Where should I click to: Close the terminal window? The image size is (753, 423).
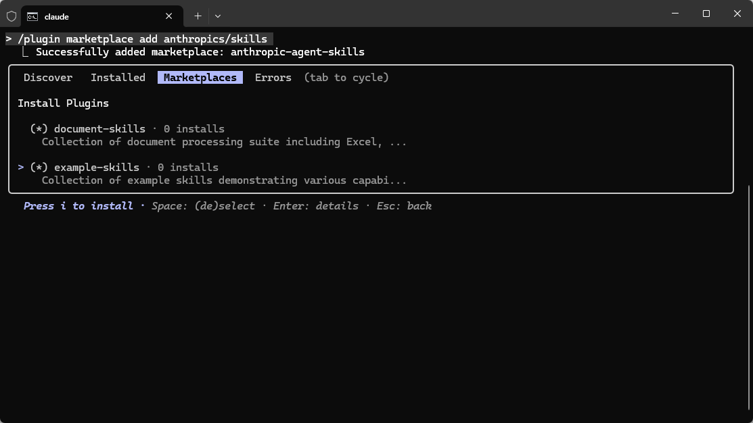(x=737, y=14)
